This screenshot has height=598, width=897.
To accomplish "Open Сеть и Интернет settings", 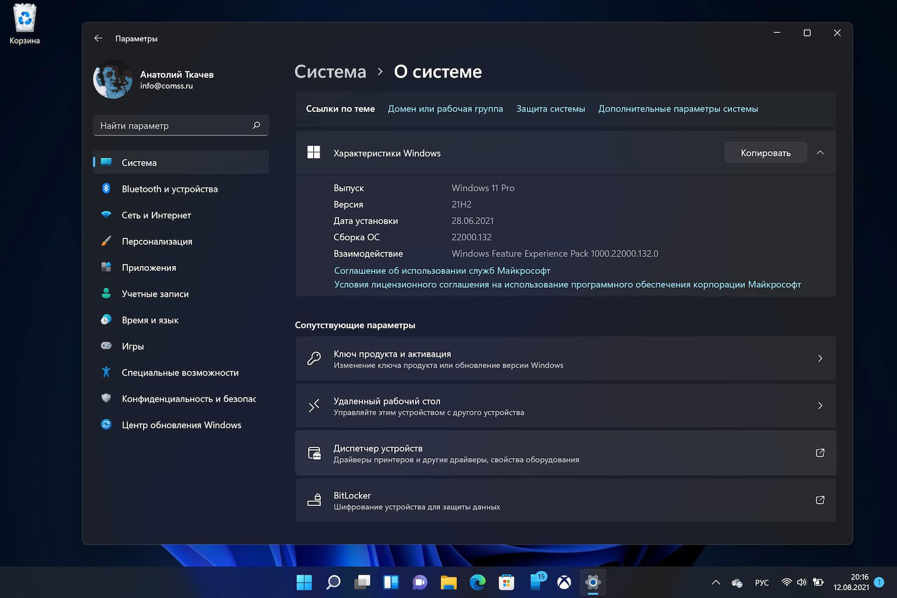I will coord(156,215).
